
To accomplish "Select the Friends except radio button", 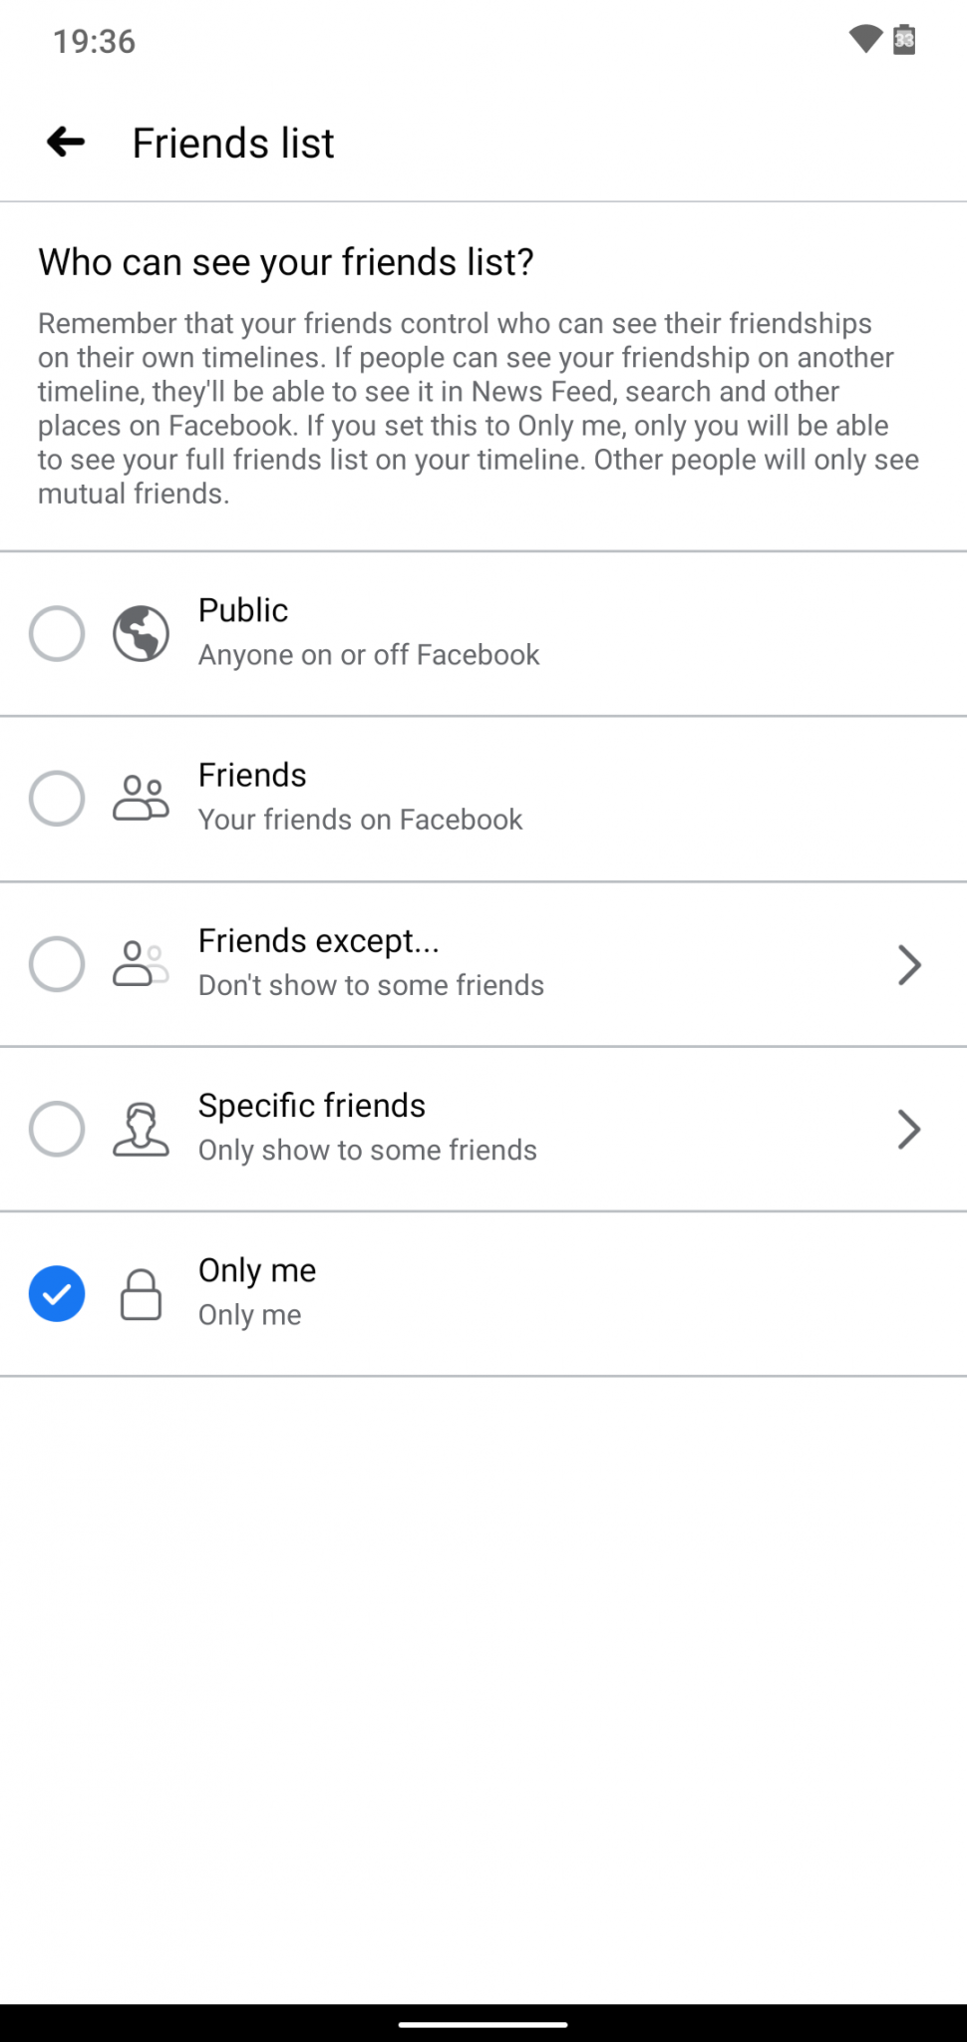I will click(57, 964).
